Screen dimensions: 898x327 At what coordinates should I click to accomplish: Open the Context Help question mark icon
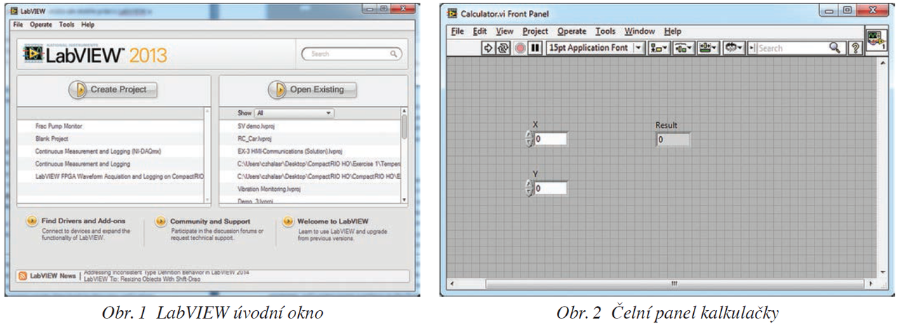coord(855,48)
